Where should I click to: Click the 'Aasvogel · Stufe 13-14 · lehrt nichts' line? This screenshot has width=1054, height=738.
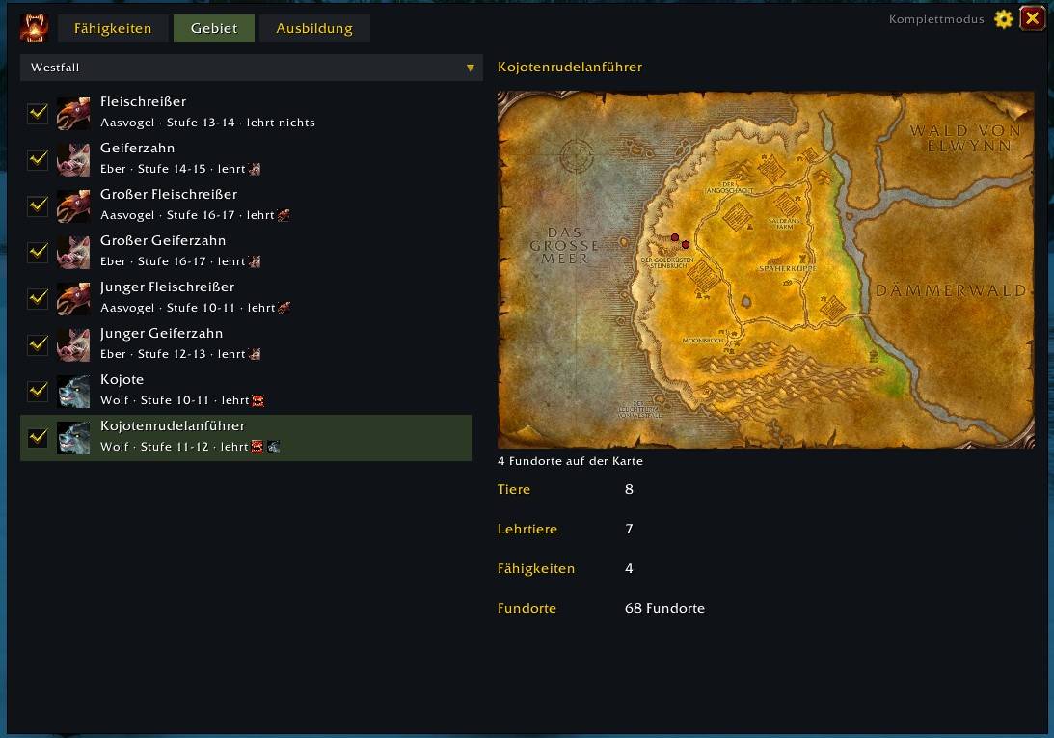207,123
